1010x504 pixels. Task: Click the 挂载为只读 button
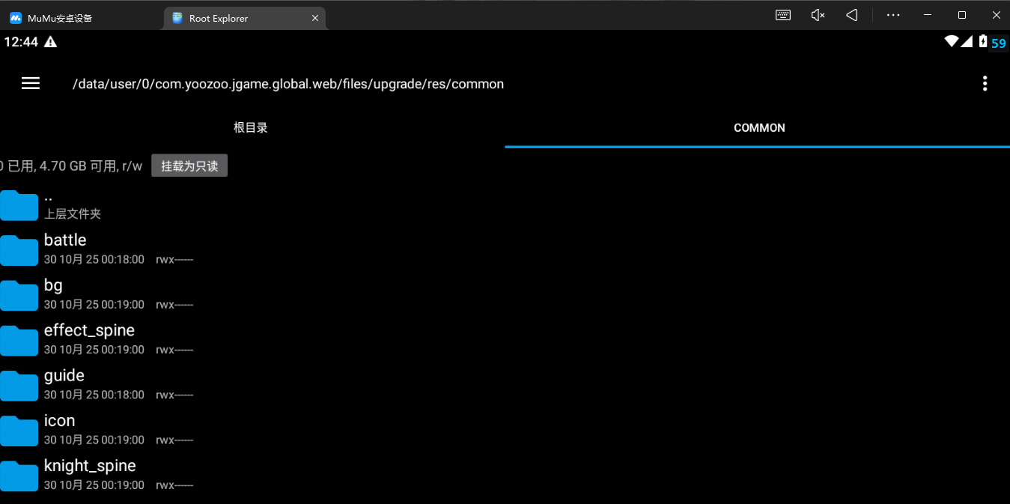pos(189,166)
